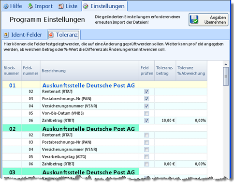Viewport: 234px width, 183px height.
Task: Click the vertical scrollbar thumb
Action: 226,76
